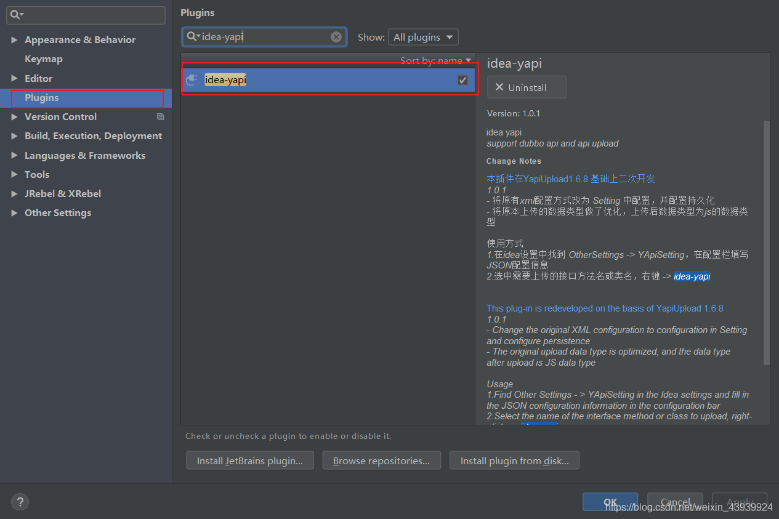
Task: Expand the Tools settings section
Action: pyautogui.click(x=14, y=175)
